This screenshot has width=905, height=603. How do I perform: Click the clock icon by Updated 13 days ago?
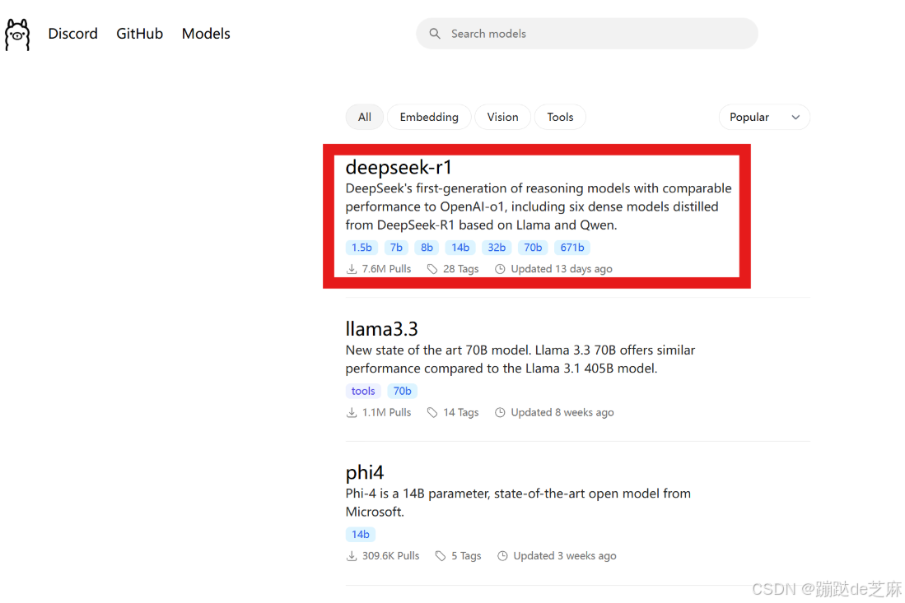500,269
